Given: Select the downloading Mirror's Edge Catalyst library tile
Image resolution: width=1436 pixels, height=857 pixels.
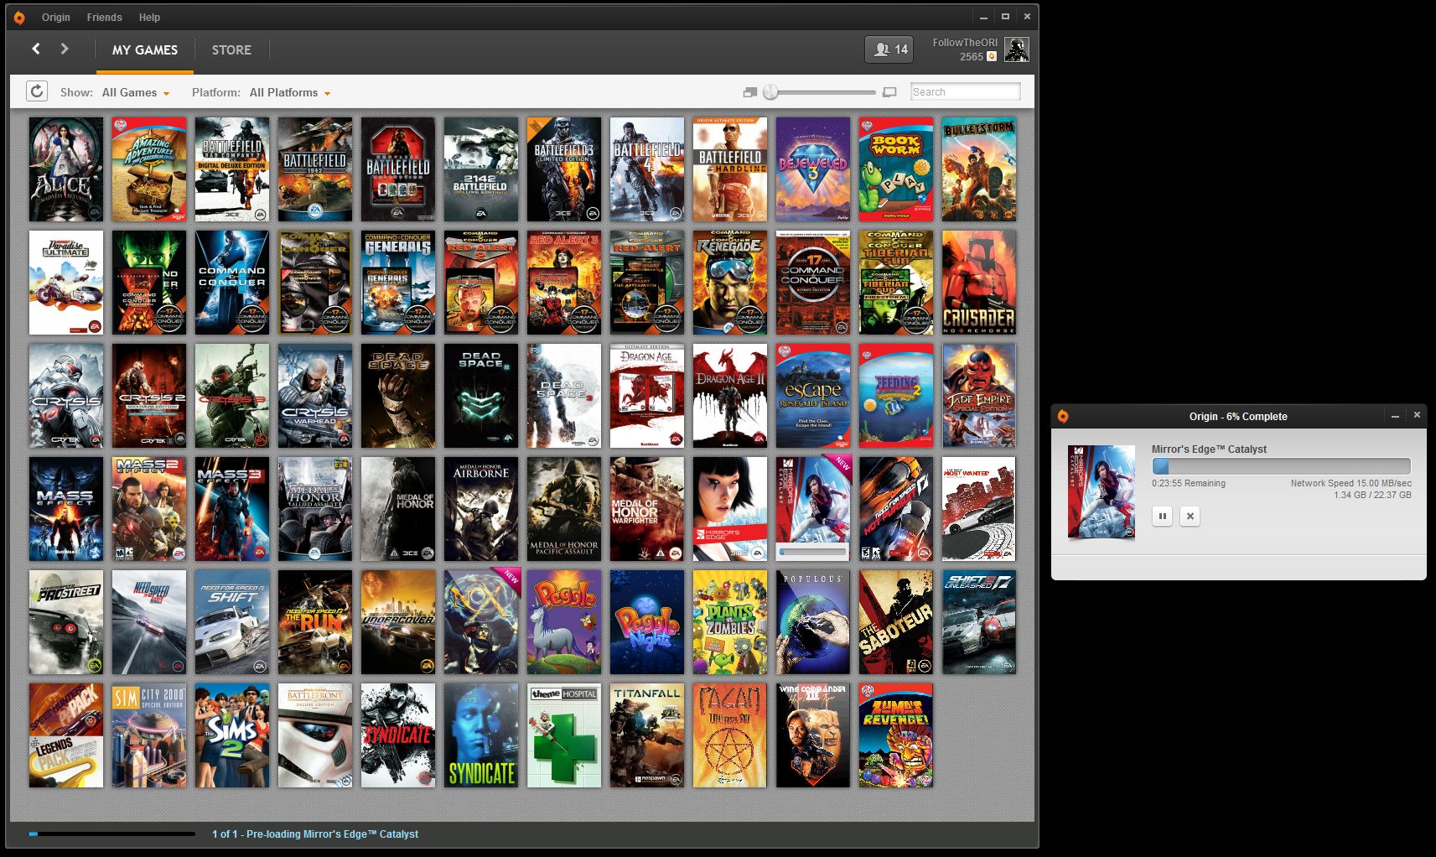Looking at the screenshot, I should [x=813, y=509].
